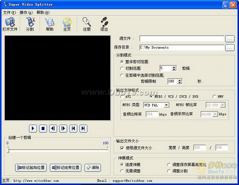Click the 主页 (Home) globe icon
Viewport: 239px width, 185px height.
[x=67, y=24]
